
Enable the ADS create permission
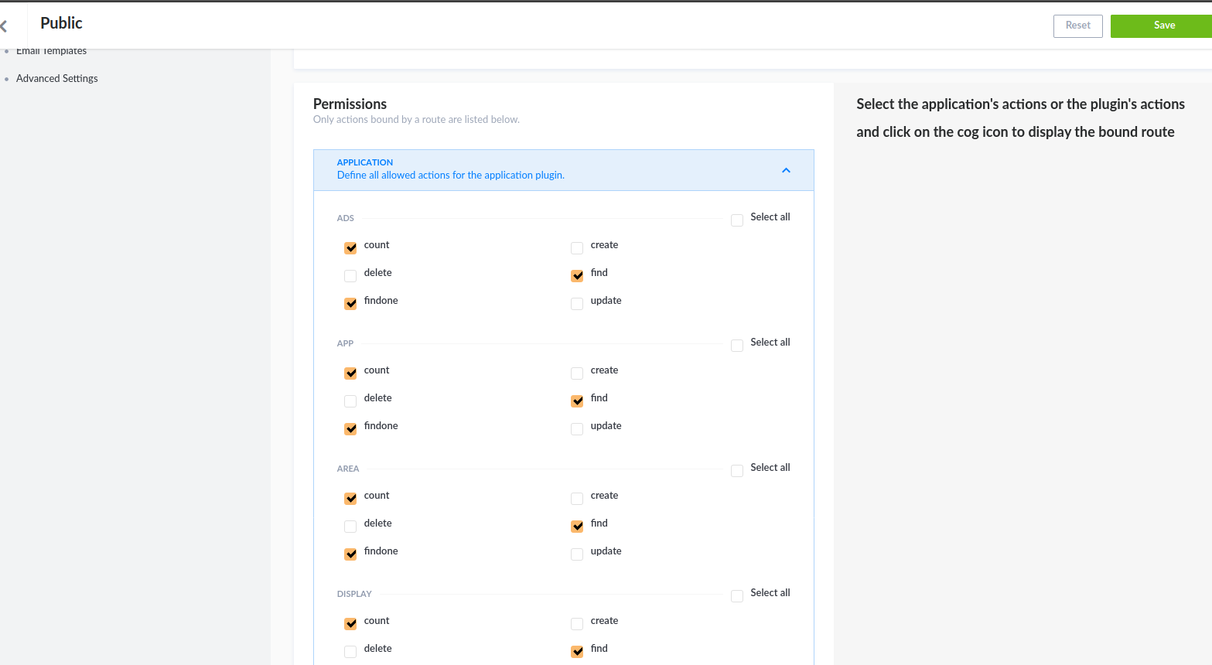click(577, 248)
